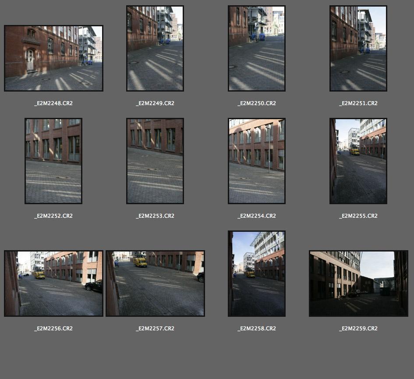Viewport: 414px width, 379px height.
Task: Select the _E2M2259.CR2 filename label
Action: click(358, 329)
